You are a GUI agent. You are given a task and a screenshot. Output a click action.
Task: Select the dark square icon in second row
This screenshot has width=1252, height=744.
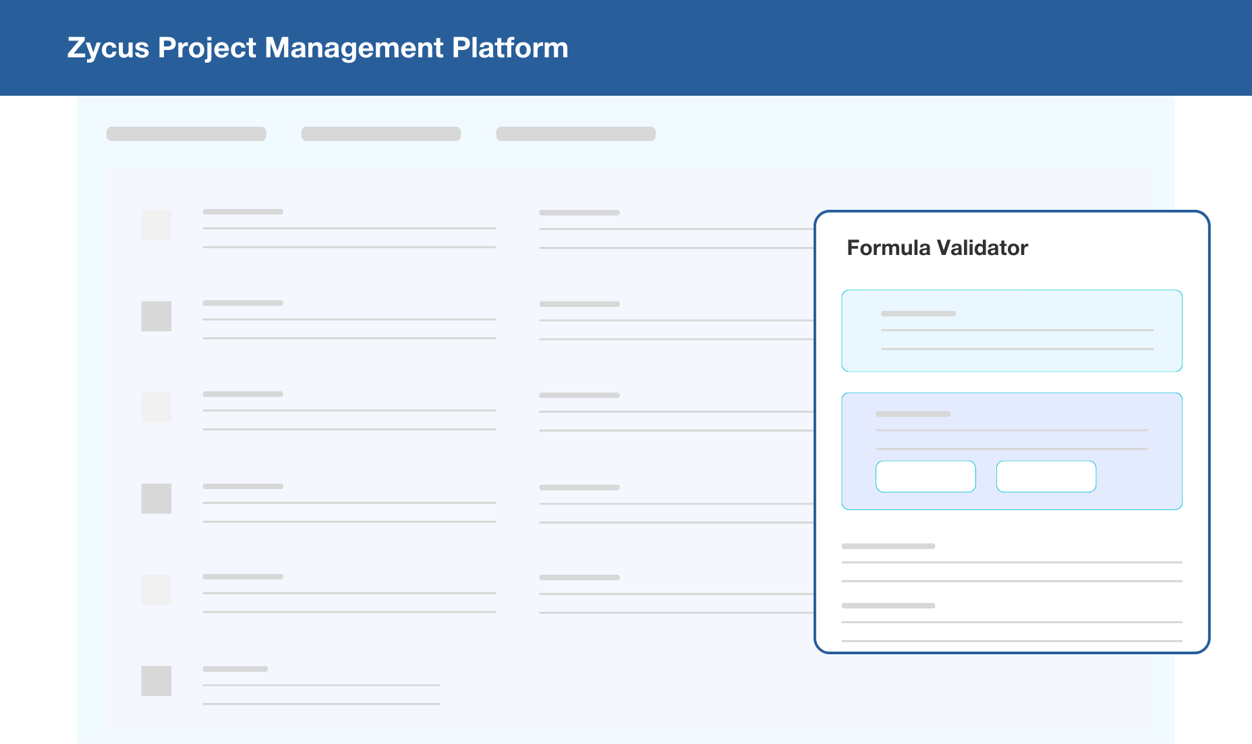tap(156, 316)
